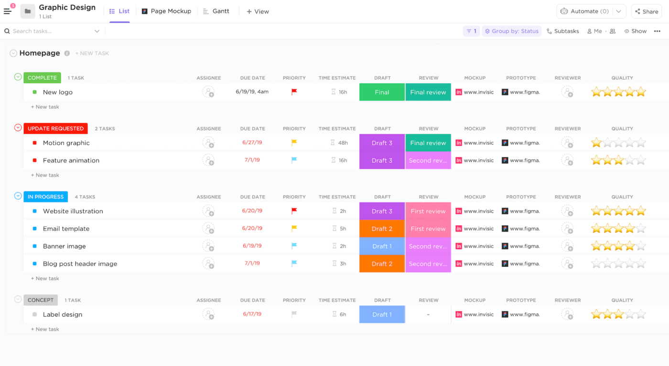Image resolution: width=669 pixels, height=366 pixels.
Task: Click the hourglass time estimate for Email template
Action: coord(334,229)
